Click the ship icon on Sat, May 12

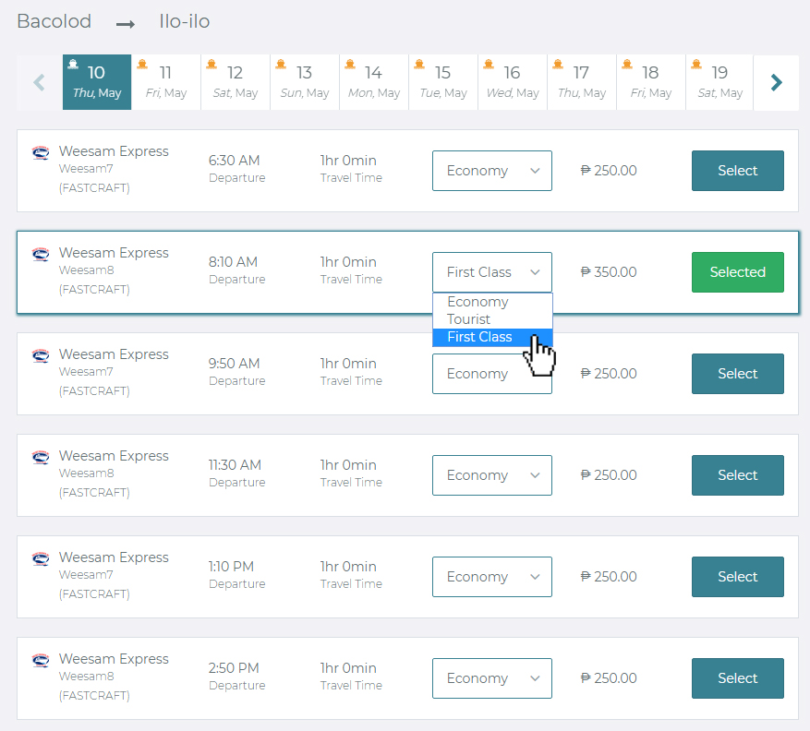coord(212,64)
